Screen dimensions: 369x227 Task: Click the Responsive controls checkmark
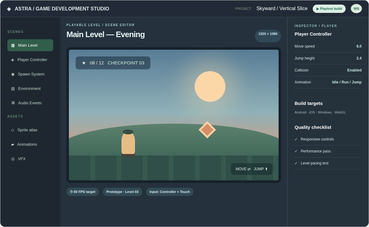[x=296, y=139]
